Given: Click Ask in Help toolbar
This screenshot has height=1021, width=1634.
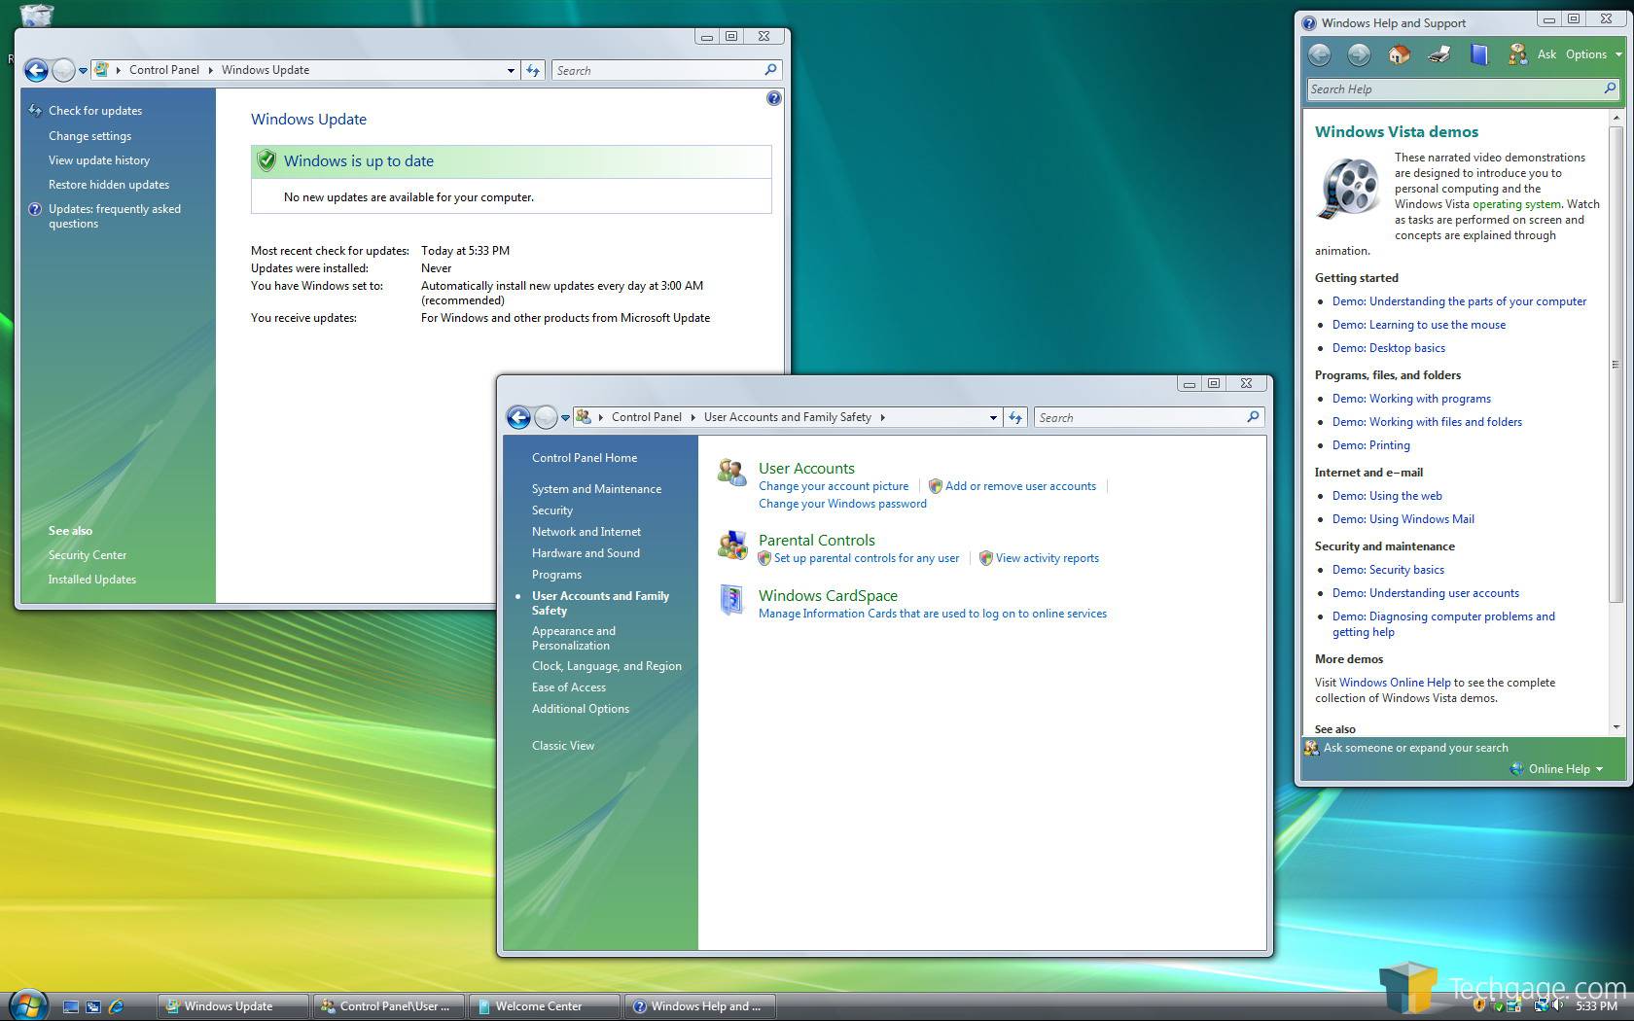Looking at the screenshot, I should (x=1546, y=54).
